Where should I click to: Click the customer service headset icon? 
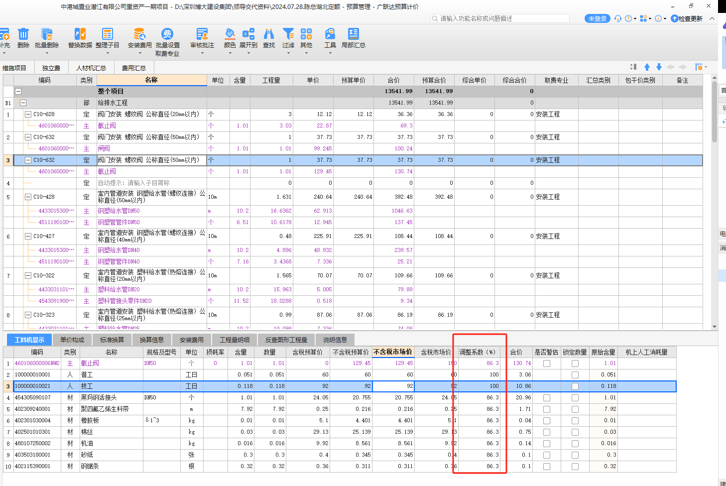[x=618, y=18]
